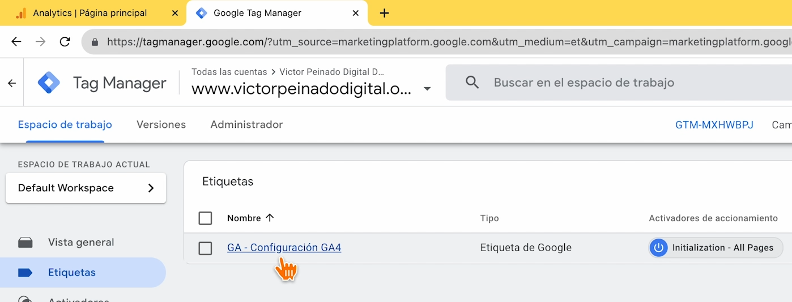Click the Vista general briefcase icon

(x=25, y=243)
